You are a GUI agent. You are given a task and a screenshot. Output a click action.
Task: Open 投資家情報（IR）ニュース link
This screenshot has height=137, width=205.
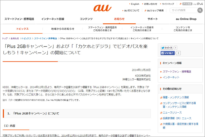(177, 118)
